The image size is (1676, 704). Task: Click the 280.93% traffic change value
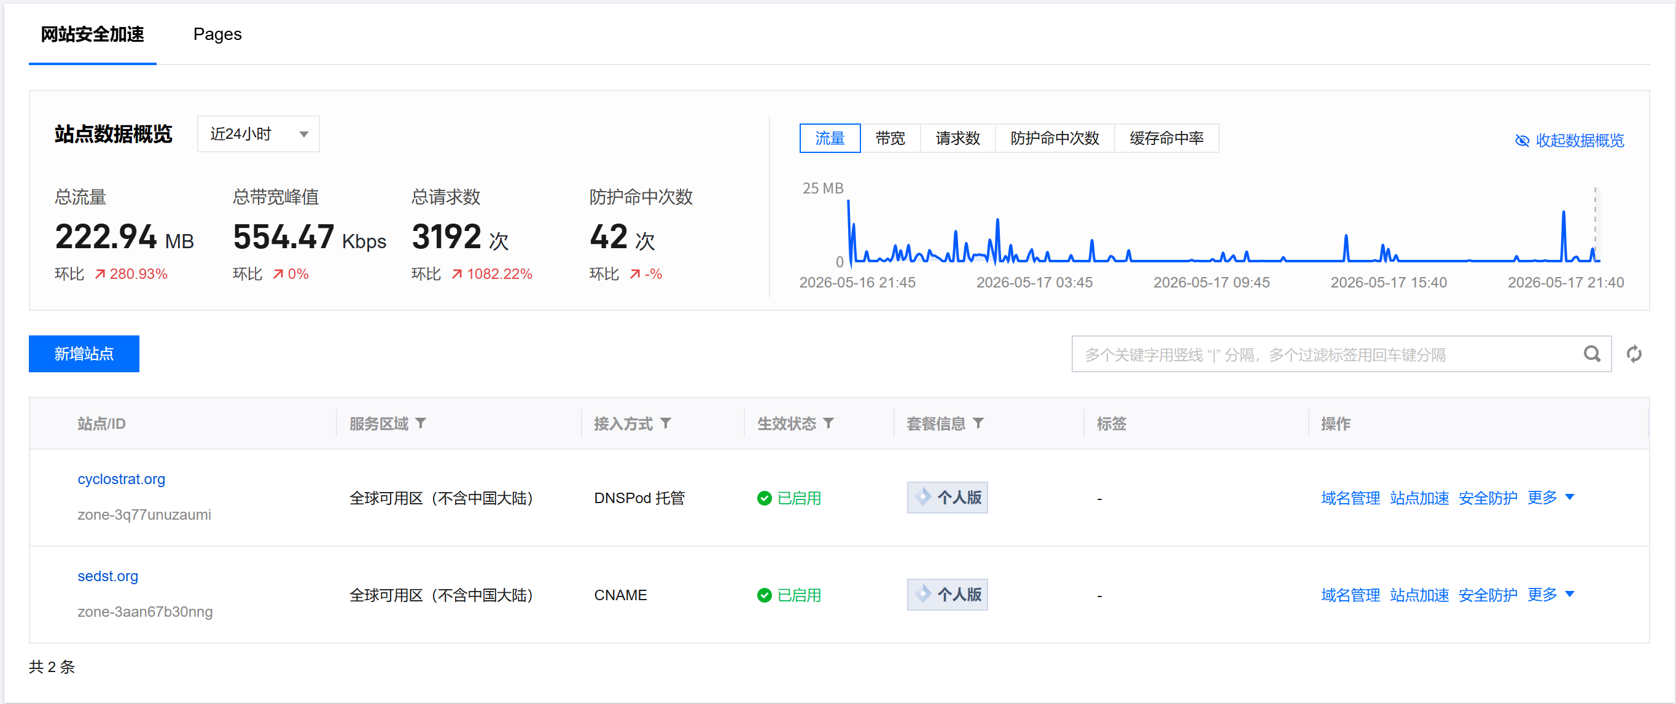(x=138, y=274)
